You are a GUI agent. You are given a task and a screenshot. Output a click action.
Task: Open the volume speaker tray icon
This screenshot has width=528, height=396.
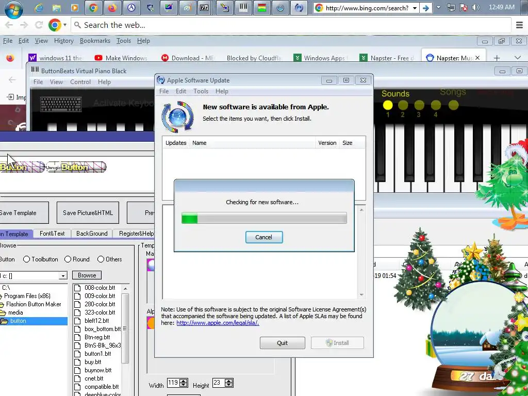475,7
